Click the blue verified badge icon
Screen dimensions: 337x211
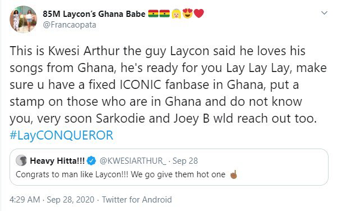(x=92, y=161)
